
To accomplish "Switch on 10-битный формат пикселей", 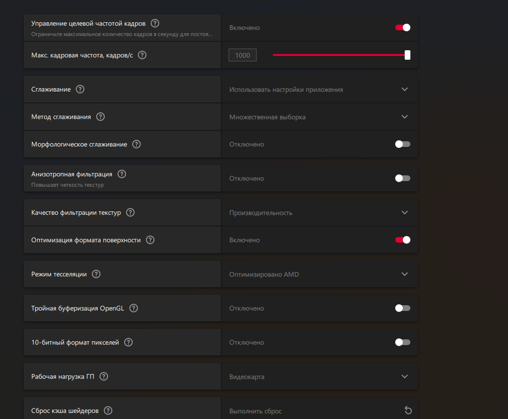I will pos(403,342).
